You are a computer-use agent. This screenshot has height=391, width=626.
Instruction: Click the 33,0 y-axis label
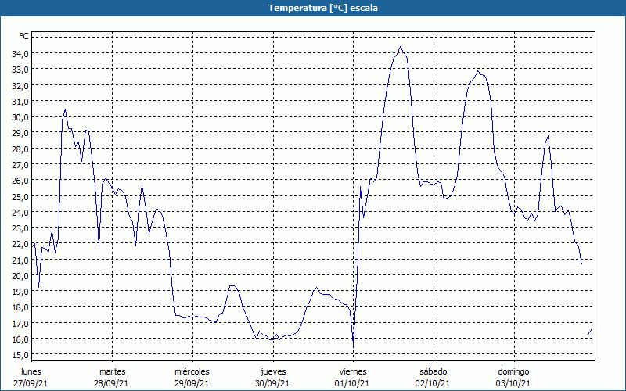pyautogui.click(x=20, y=70)
